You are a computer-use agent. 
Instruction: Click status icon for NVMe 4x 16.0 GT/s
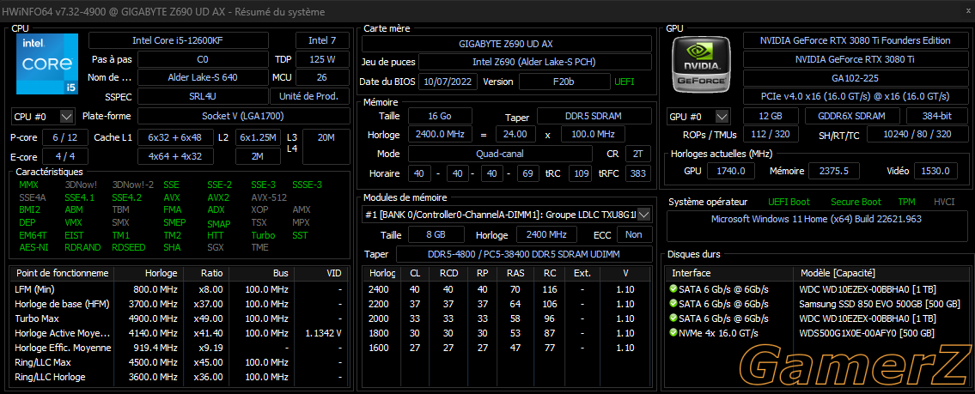tap(673, 332)
